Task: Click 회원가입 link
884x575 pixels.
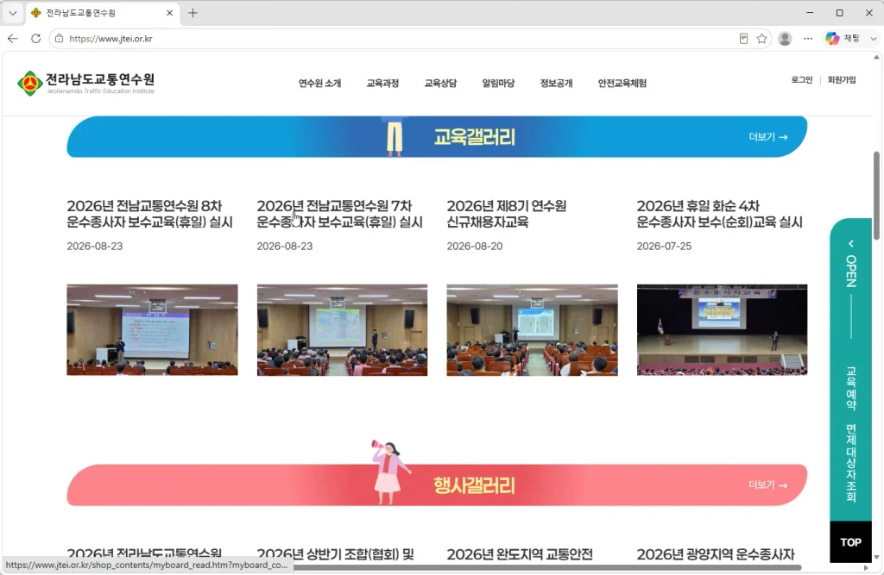Action: pos(842,80)
